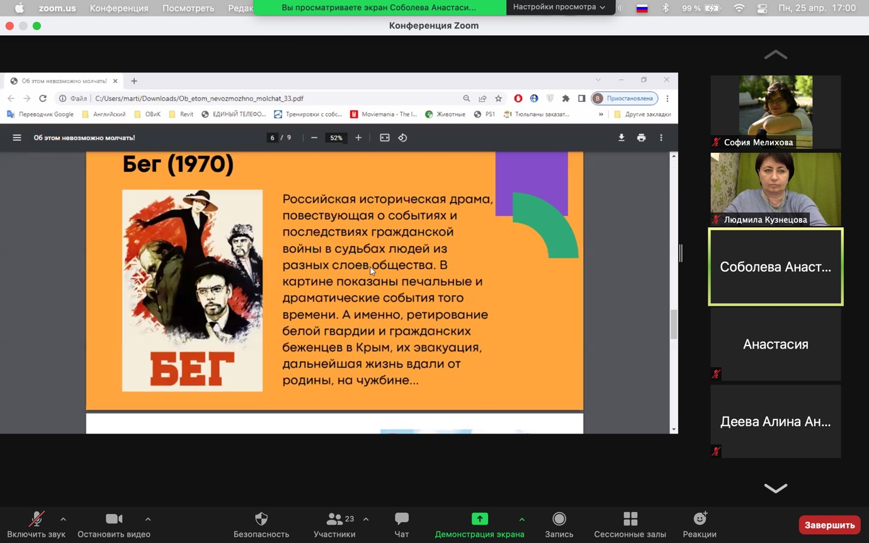869x543 pixels.
Task: Open Другие закладки folder
Action: click(642, 115)
